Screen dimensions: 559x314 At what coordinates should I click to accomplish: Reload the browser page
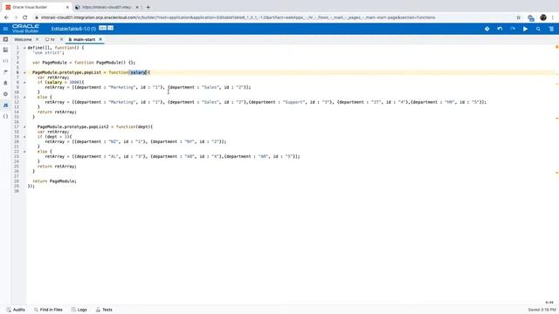click(x=25, y=17)
